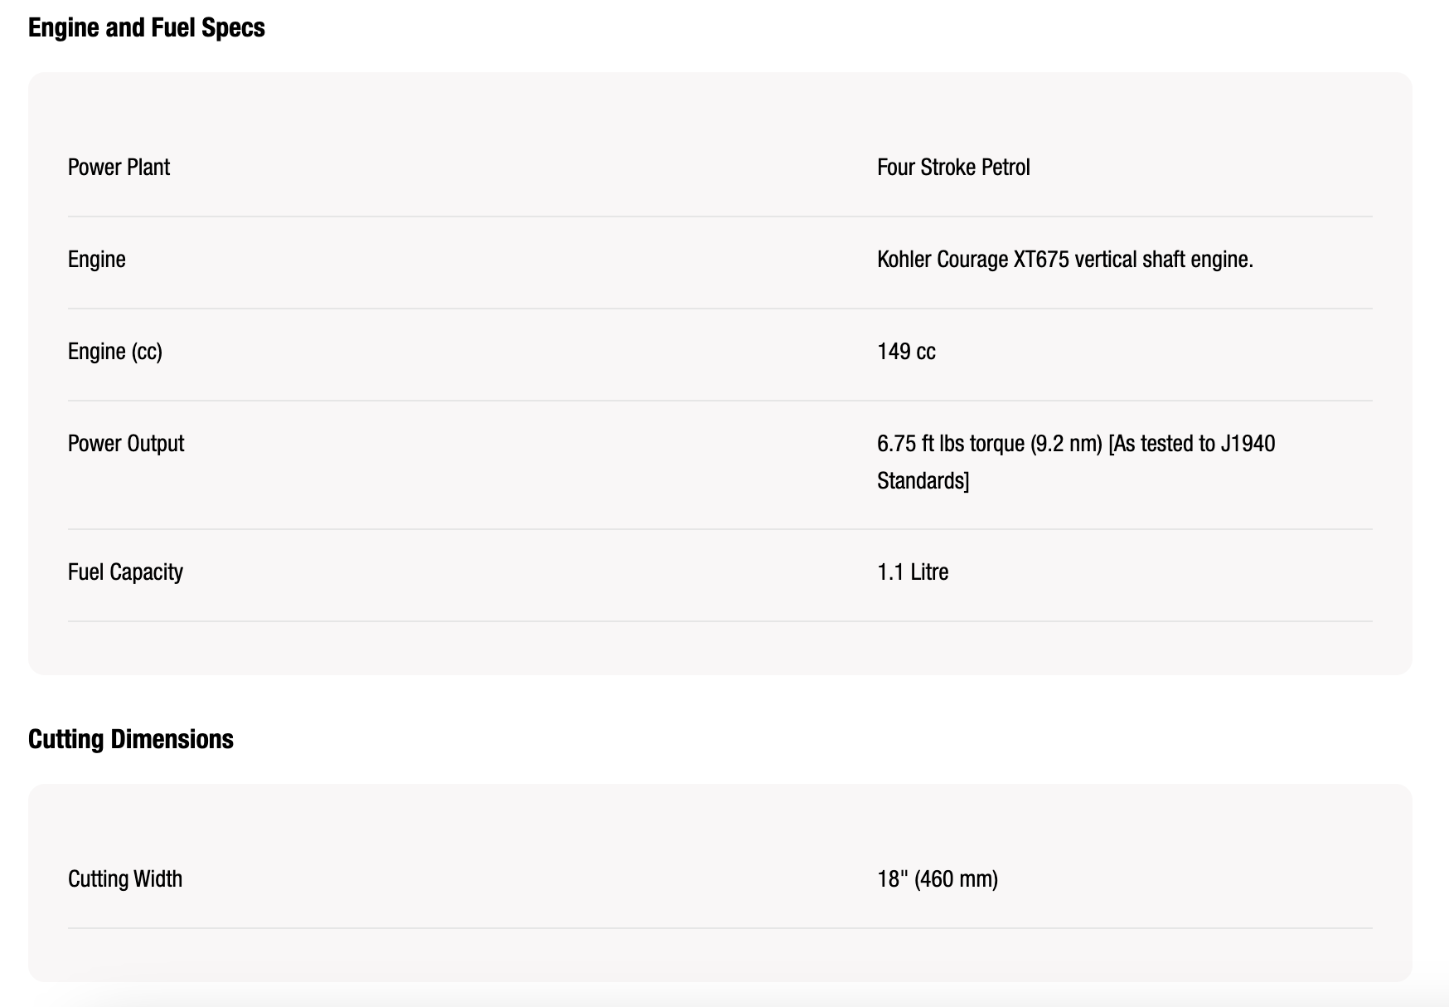The height and width of the screenshot is (1007, 1449).
Task: Click the Engine (cc) row label
Action: (114, 352)
